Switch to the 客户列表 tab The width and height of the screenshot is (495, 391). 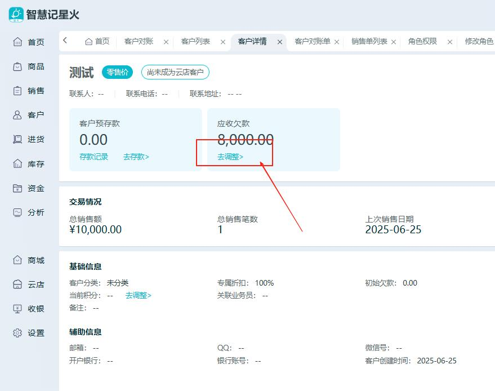click(x=195, y=41)
